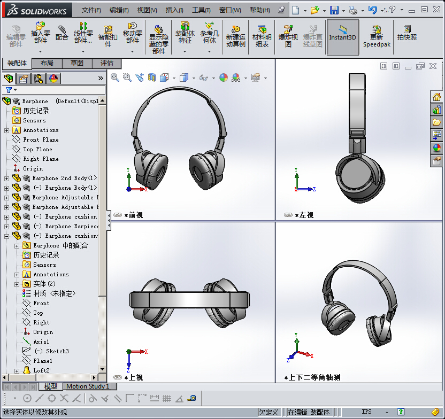This screenshot has height=419, width=445.
Task: Open the ConfigurationManager tab icon
Action: coord(39,79)
